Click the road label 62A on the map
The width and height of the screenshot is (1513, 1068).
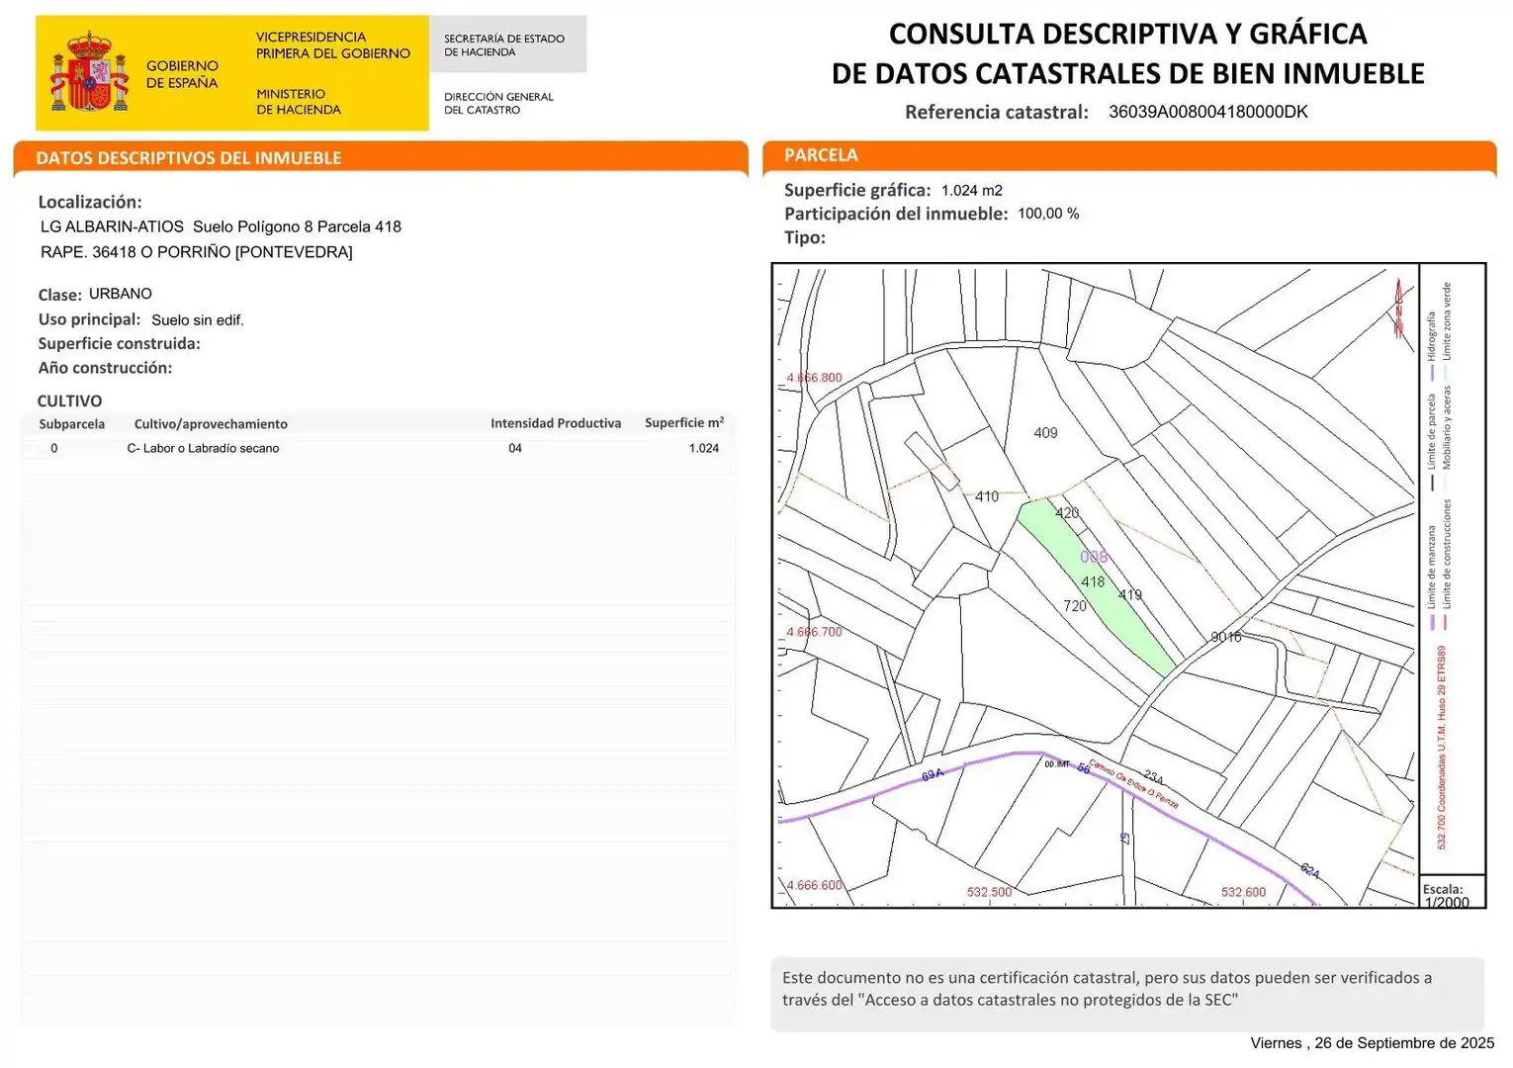[1309, 871]
